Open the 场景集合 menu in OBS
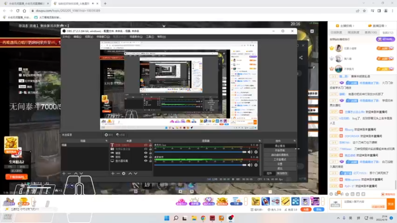397x223 pixels. tap(136, 37)
